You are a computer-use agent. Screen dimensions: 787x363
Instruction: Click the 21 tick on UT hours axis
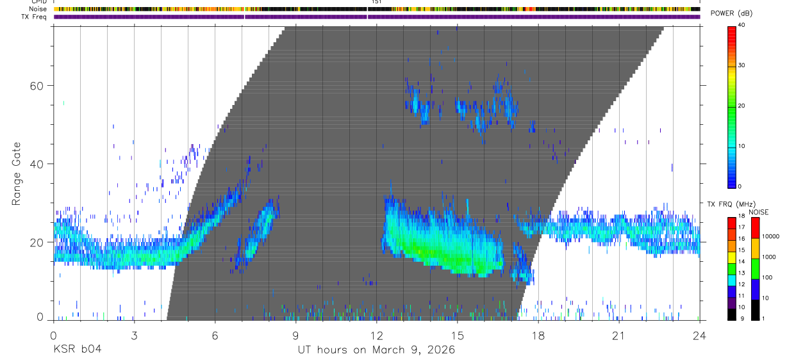tap(619, 335)
